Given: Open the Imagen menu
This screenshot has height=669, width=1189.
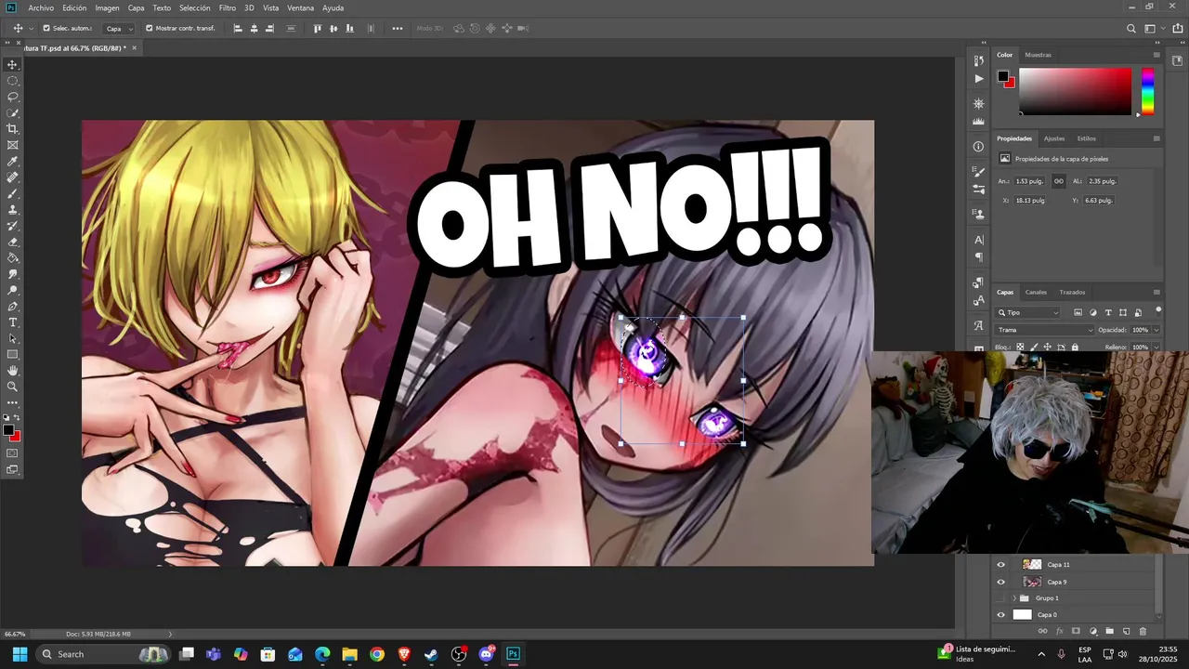Looking at the screenshot, I should click(x=107, y=7).
